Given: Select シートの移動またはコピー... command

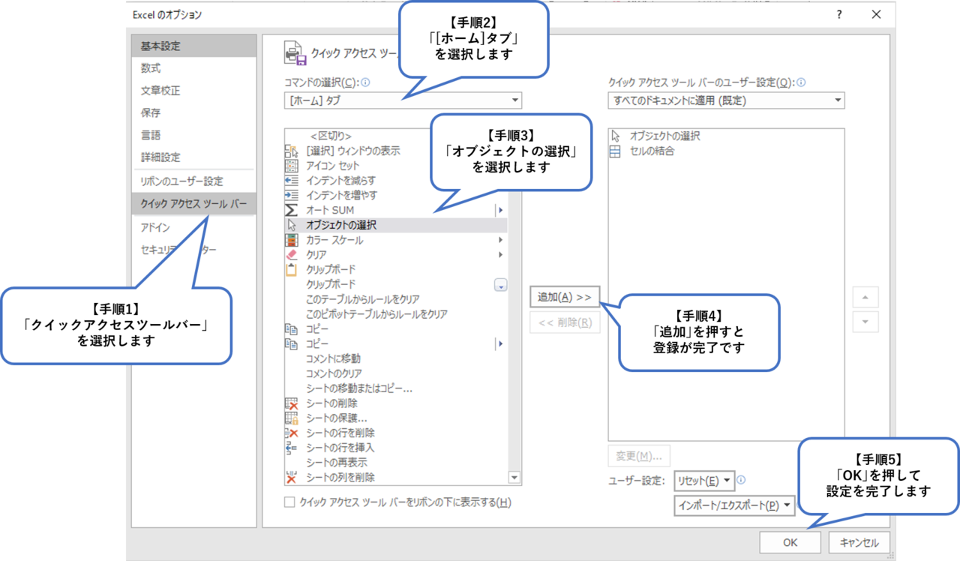Looking at the screenshot, I should 359,388.
